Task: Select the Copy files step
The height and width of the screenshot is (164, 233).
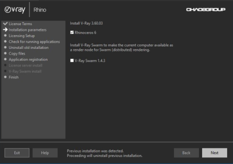Action: [x=17, y=53]
